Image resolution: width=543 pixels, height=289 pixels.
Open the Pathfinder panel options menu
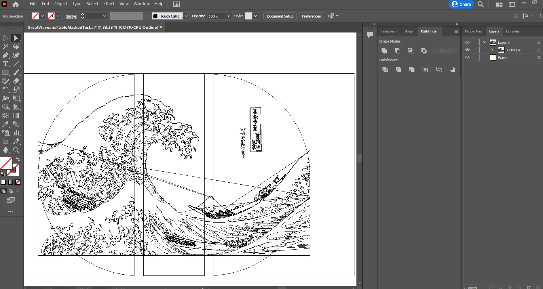[x=456, y=31]
